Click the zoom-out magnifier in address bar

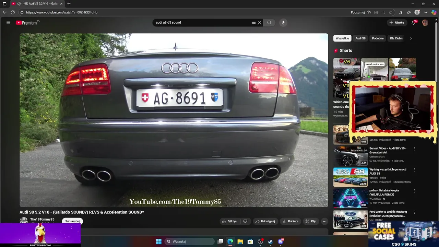(x=383, y=12)
